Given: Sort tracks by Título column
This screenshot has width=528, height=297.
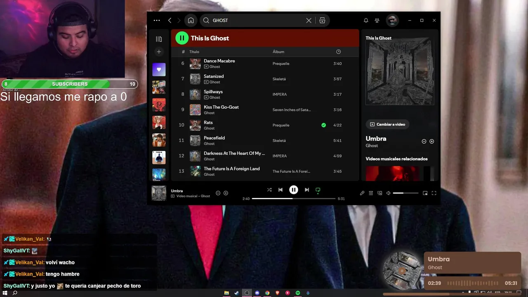Looking at the screenshot, I should [194, 52].
